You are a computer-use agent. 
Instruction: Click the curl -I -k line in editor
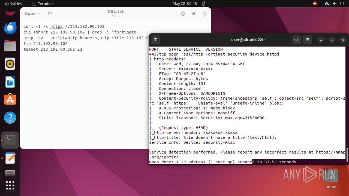click(64, 26)
